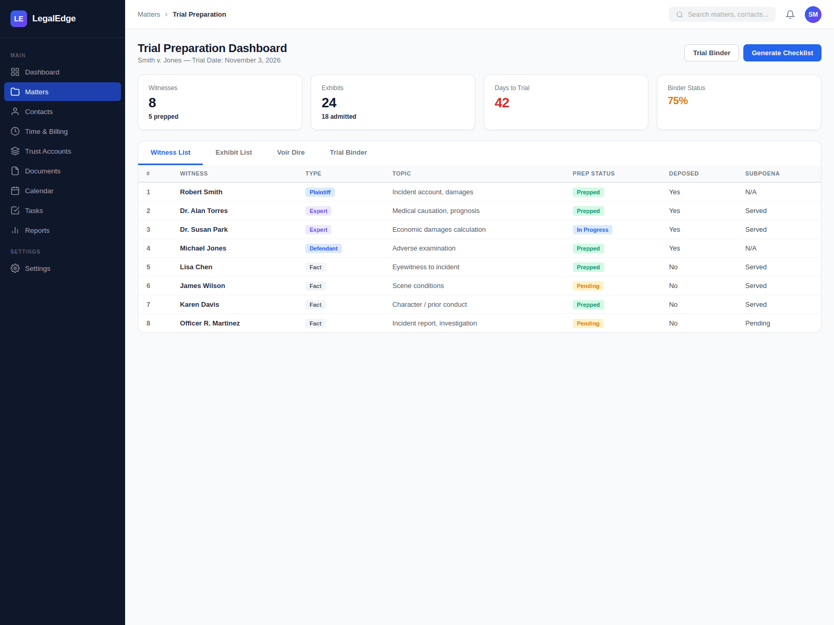Open the Voir Dire tab
Image resolution: width=834 pixels, height=625 pixels.
click(x=291, y=153)
